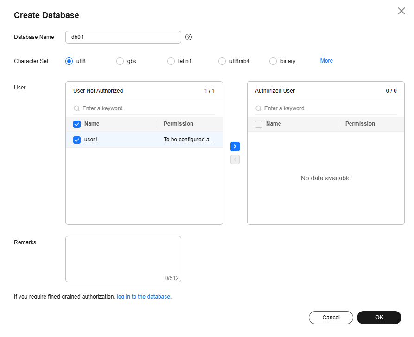Move selected user to Authorized with right arrow
The width and height of the screenshot is (414, 337).
pyautogui.click(x=235, y=146)
